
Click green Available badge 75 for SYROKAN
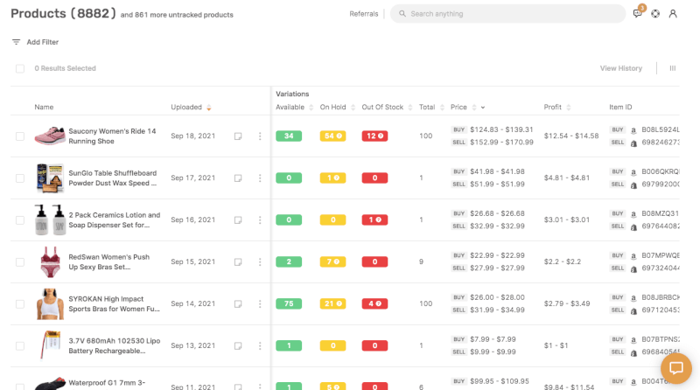pos(289,304)
